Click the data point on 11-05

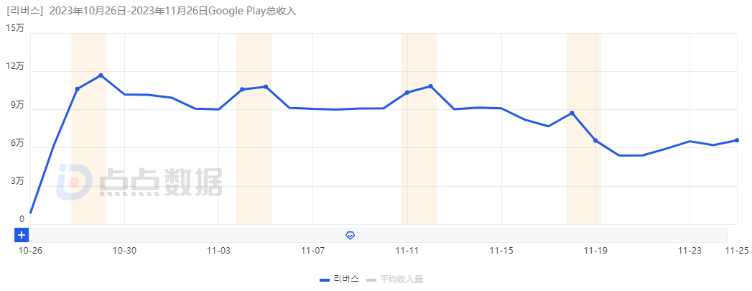pyautogui.click(x=266, y=87)
